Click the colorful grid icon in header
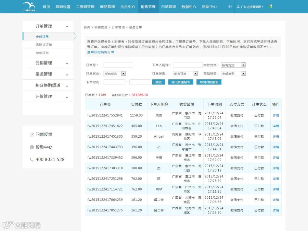This screenshot has width=308, height=231. coord(270,6)
